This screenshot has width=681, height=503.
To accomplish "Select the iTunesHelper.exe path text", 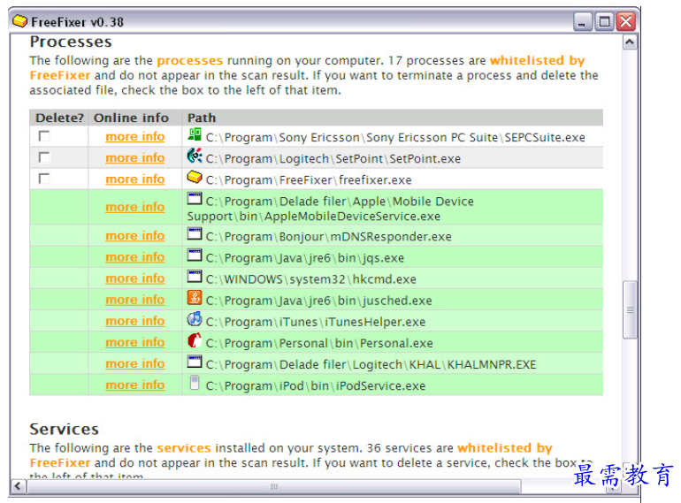I will point(316,322).
